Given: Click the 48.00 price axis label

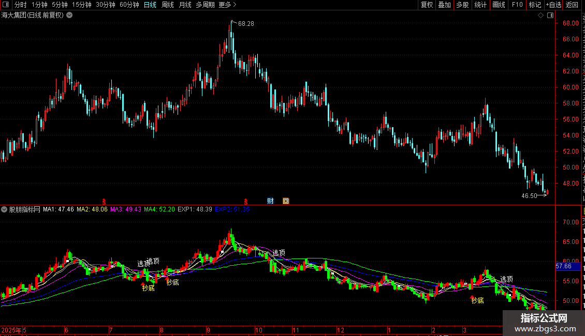Looking at the screenshot, I should [x=571, y=184].
